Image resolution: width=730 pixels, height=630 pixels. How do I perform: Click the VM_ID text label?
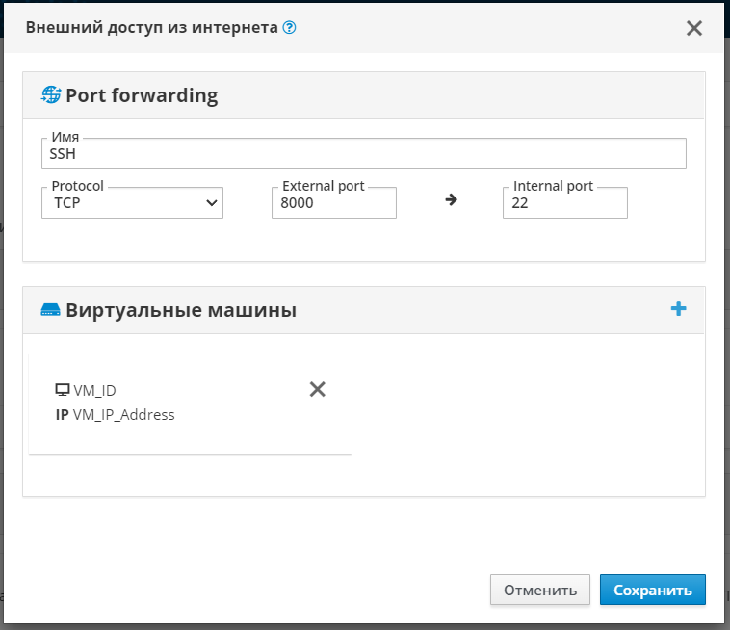click(94, 390)
